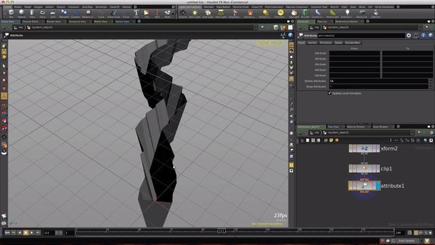Image resolution: width=435 pixels, height=245 pixels.
Task: Jump to first frame on playbar
Action: (7, 233)
